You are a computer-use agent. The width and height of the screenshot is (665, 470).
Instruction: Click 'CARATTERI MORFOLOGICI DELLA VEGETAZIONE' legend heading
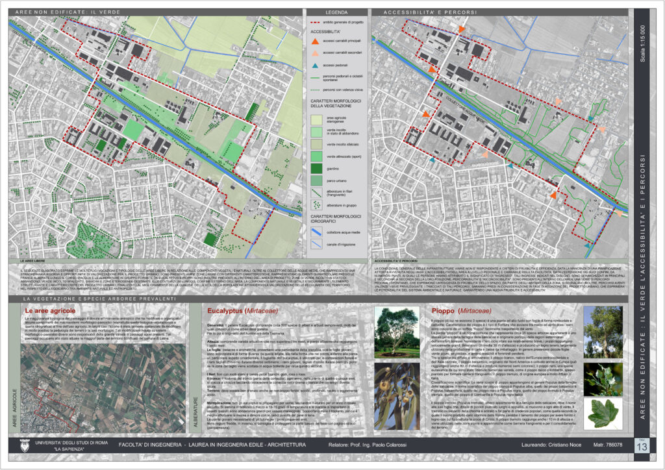pyautogui.click(x=336, y=103)
